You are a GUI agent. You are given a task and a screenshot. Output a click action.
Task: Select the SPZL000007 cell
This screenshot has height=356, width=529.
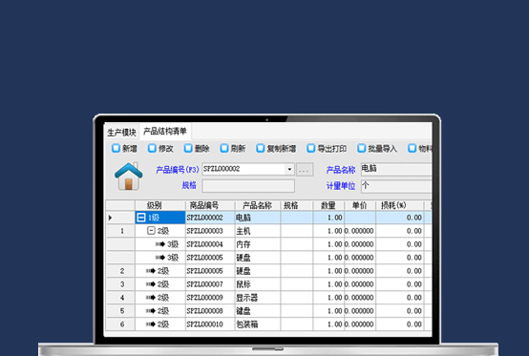tap(210, 284)
